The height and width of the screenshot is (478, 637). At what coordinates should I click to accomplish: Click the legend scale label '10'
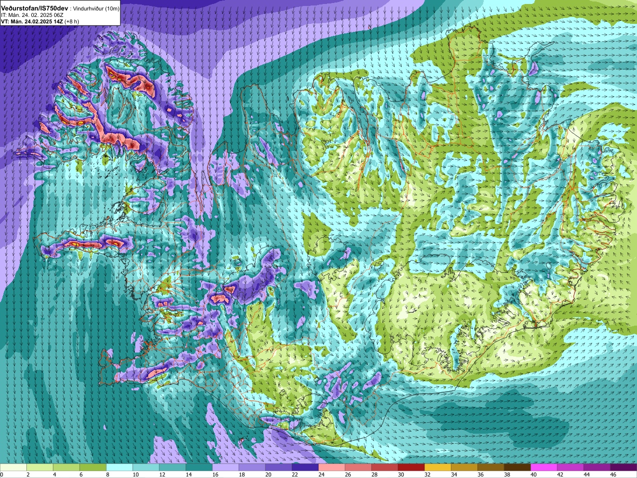click(x=135, y=475)
